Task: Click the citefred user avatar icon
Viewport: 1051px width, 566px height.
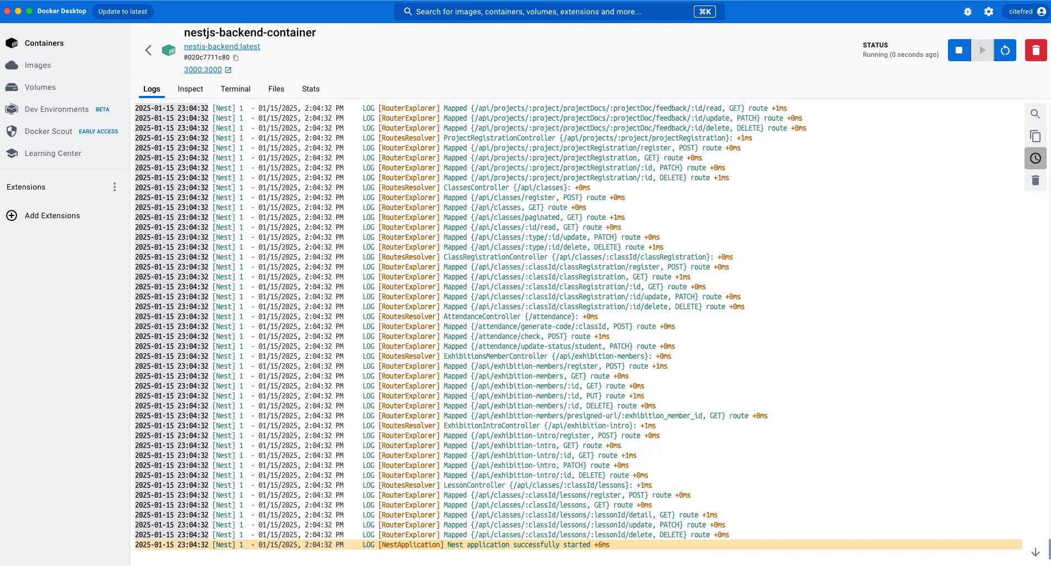Action: click(x=1042, y=12)
